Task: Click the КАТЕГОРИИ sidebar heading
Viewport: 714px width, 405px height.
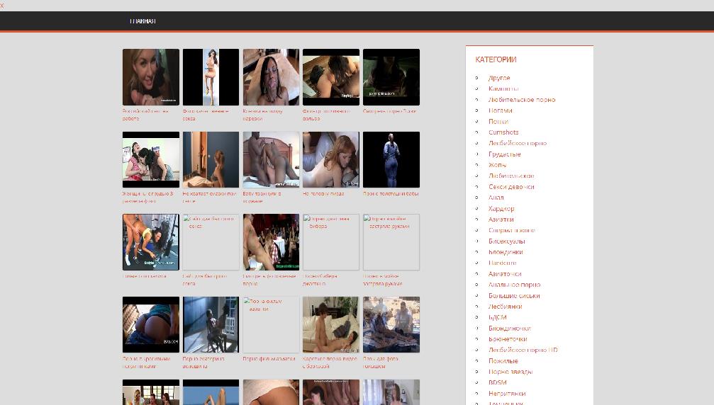Action: 496,59
